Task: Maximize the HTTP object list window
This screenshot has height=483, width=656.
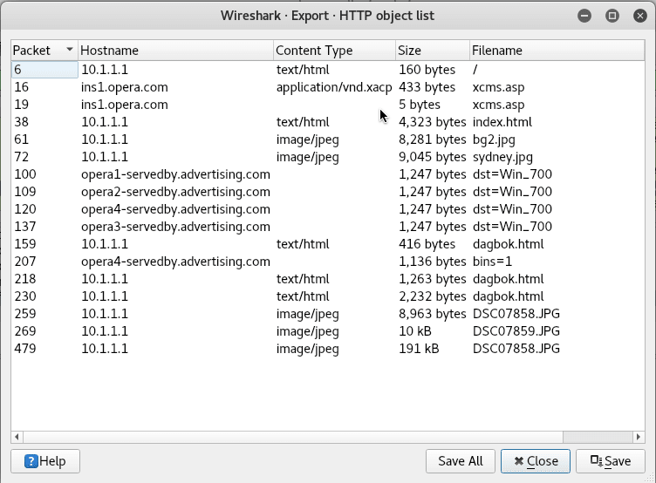Action: (612, 16)
